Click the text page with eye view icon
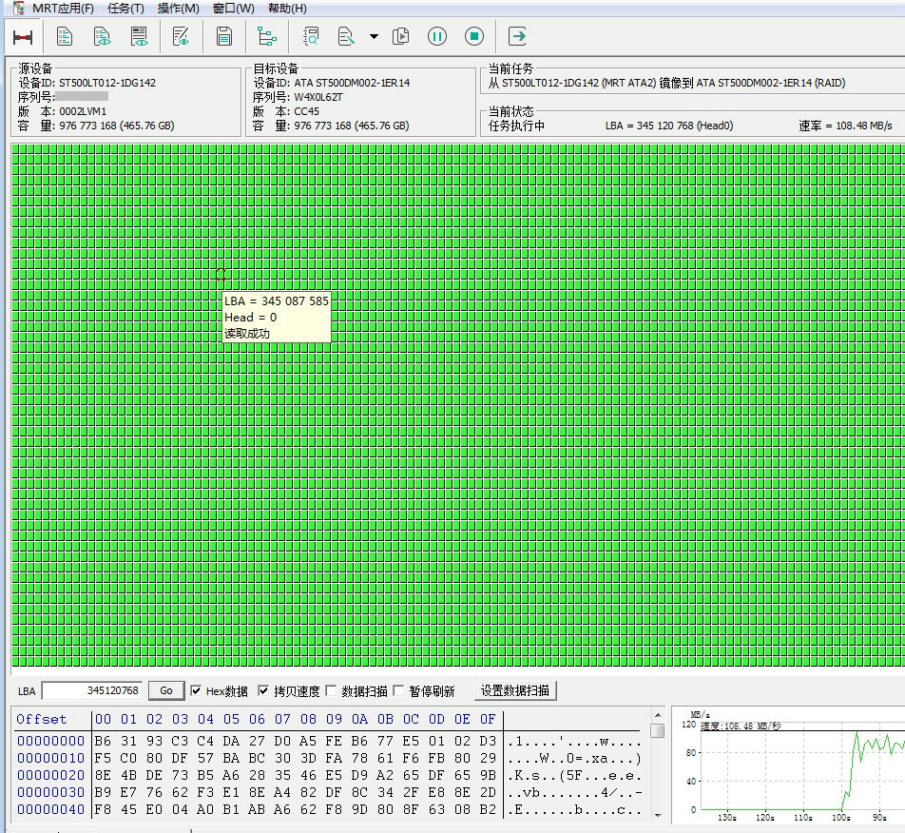 point(139,36)
